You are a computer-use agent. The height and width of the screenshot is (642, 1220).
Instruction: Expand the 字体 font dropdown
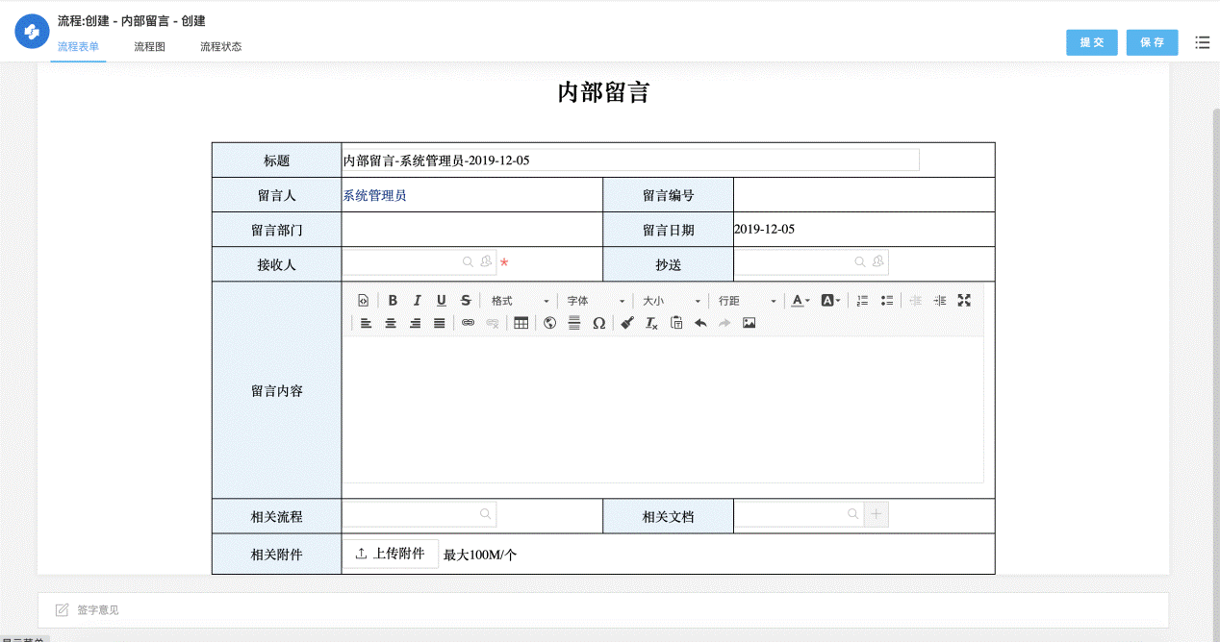click(595, 301)
